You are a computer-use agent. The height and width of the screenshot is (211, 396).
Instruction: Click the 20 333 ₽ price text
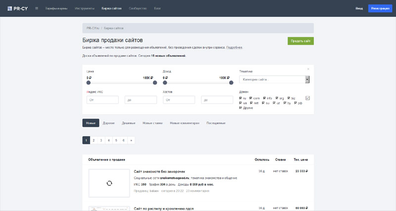click(x=301, y=171)
